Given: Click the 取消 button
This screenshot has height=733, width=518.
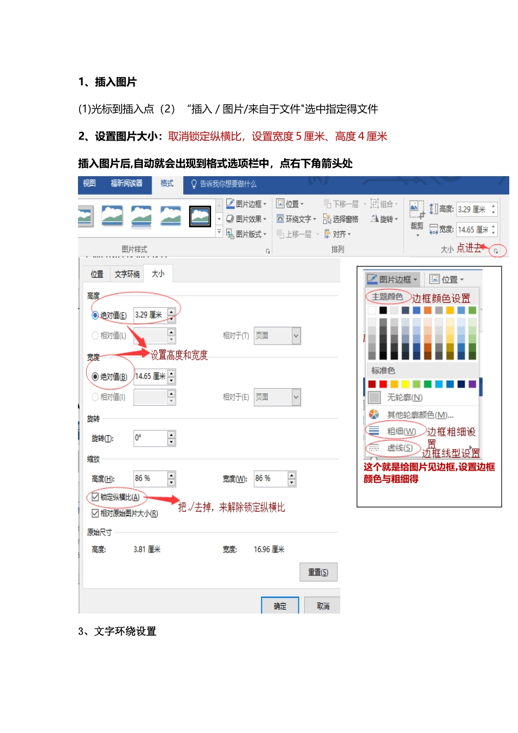Looking at the screenshot, I should [323, 606].
